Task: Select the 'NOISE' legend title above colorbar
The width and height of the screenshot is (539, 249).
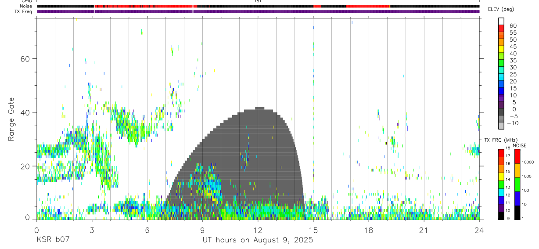Action: (519, 145)
